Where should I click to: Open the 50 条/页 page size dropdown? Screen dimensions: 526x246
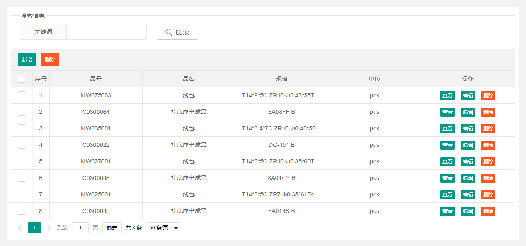coord(163,228)
